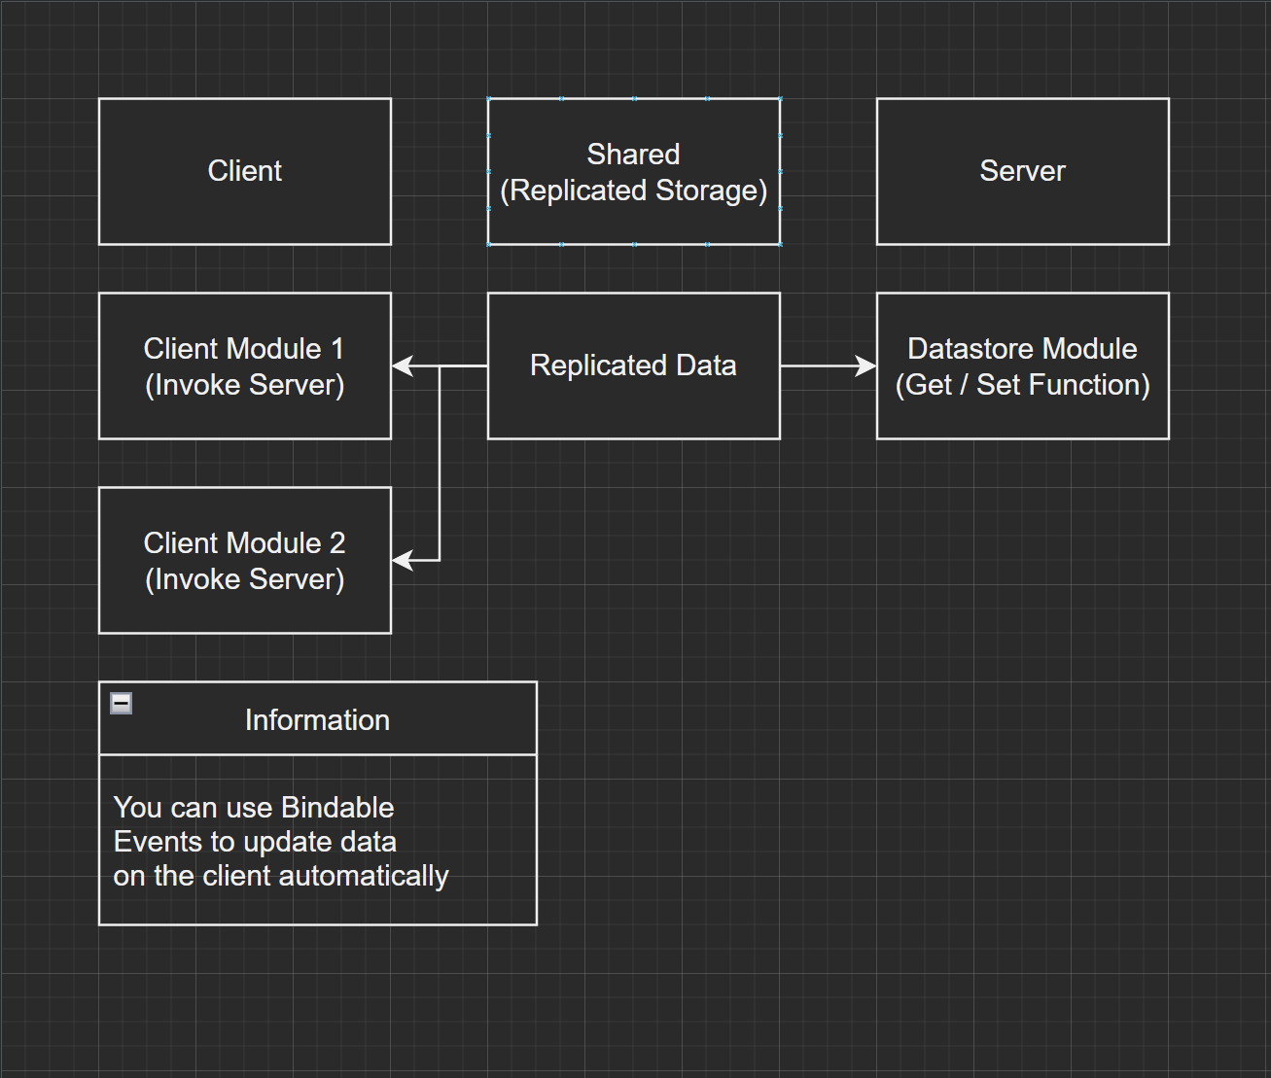Viewport: 1271px width, 1078px height.
Task: Click arrowhead pointing to Client Module 1
Action: point(403,366)
